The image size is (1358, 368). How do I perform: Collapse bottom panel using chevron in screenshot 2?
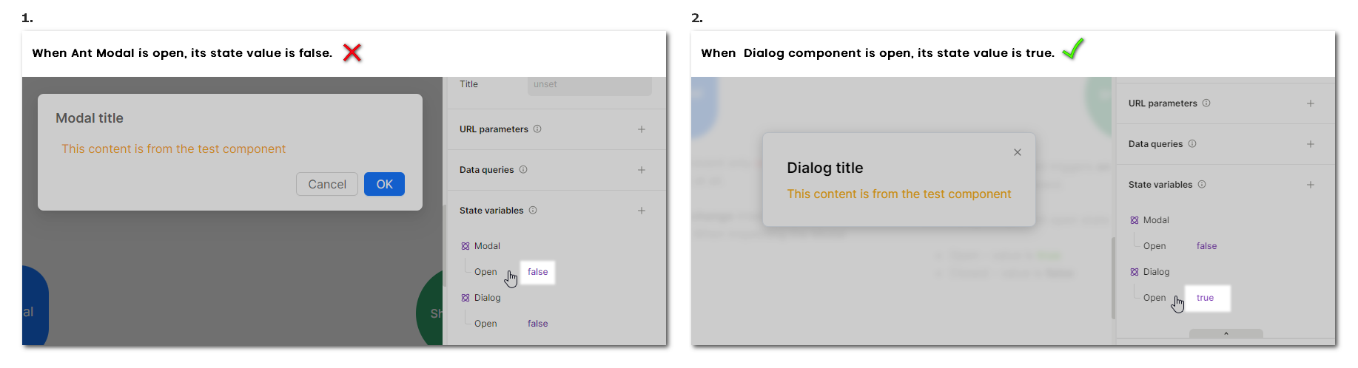coord(1226,334)
